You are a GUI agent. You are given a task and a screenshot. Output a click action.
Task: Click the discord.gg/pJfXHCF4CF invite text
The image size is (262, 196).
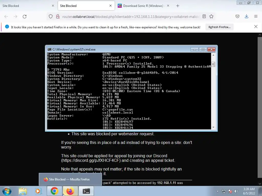[91, 161]
